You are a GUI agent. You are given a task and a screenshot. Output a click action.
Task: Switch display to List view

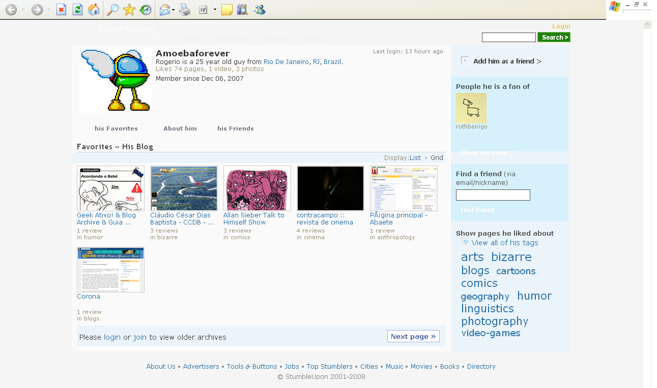pos(415,158)
